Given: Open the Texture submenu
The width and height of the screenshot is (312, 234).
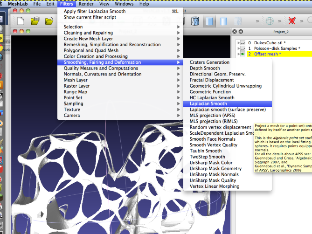Looking at the screenshot, I should [120, 110].
